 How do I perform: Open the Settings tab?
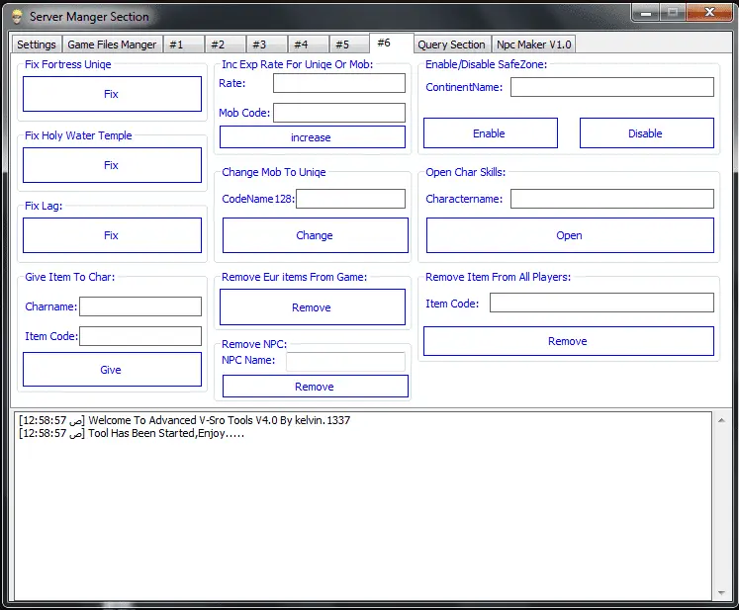click(37, 44)
